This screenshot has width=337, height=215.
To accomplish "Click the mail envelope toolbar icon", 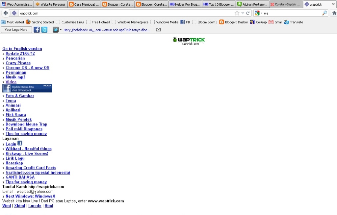I will pyautogui.click(x=159, y=30).
